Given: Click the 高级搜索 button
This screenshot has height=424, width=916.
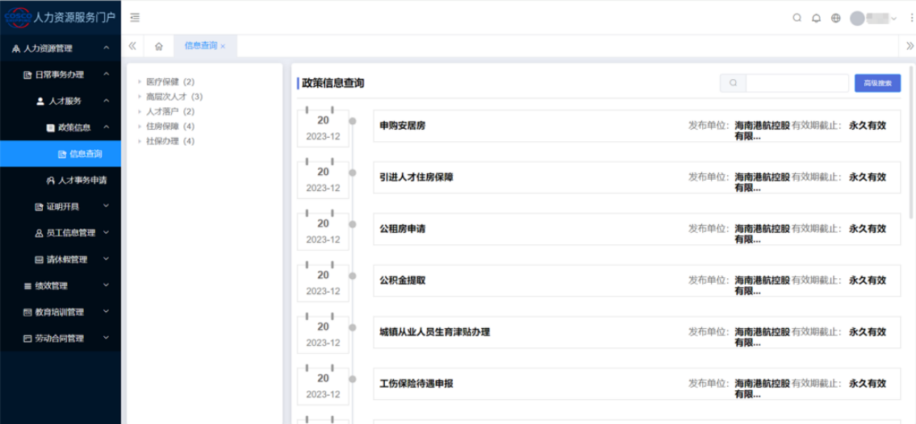Looking at the screenshot, I should coord(877,83).
